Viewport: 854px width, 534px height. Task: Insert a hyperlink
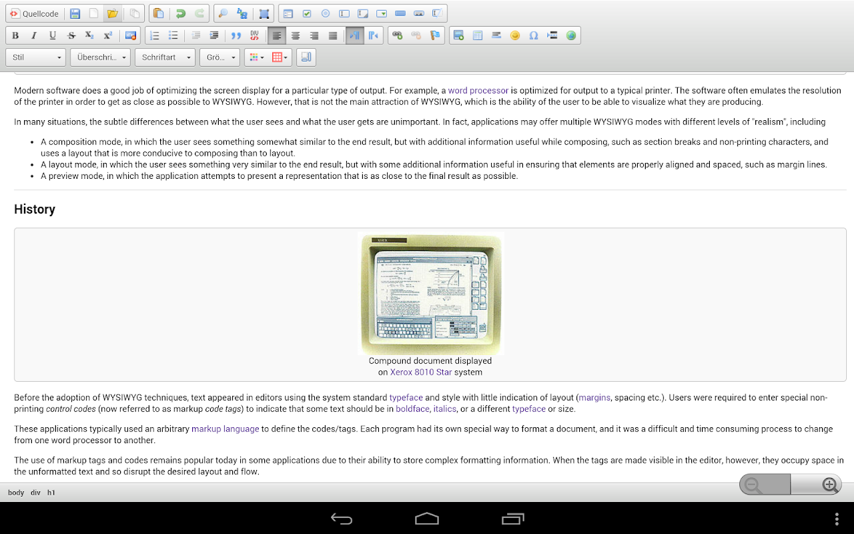[x=398, y=35]
